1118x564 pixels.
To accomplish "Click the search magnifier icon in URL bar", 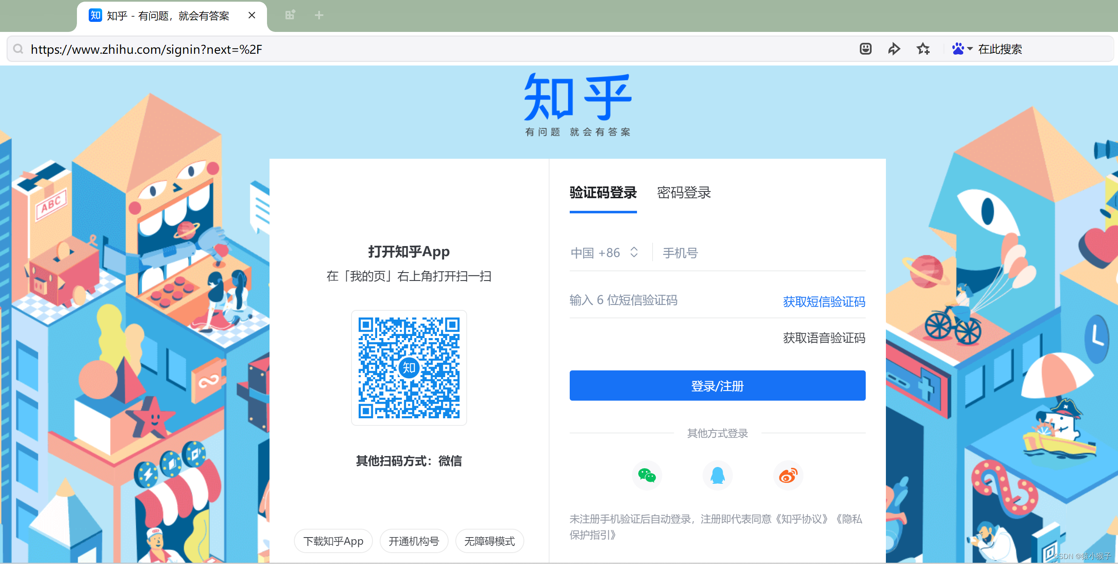I will pos(18,49).
